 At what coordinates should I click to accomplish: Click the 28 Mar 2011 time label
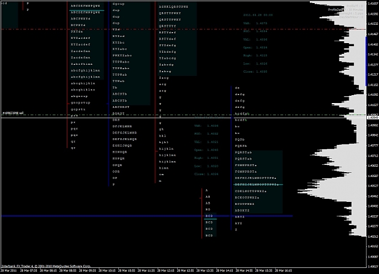tap(8, 270)
